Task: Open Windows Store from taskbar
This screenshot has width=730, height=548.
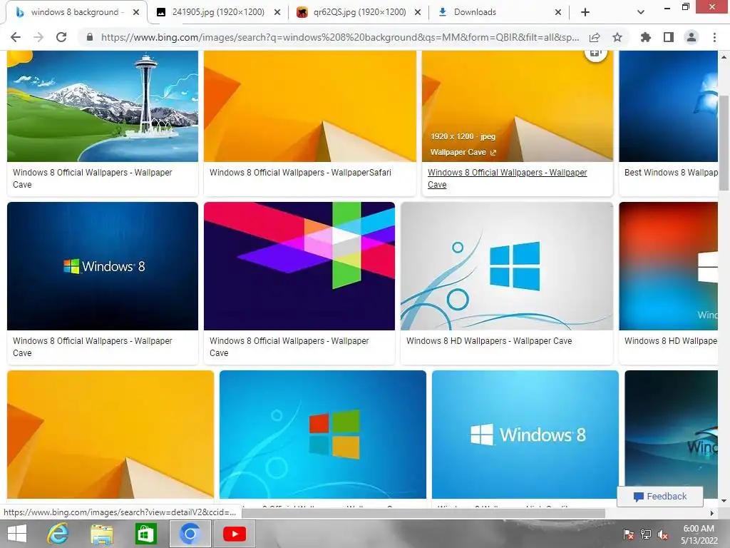Action: click(145, 534)
